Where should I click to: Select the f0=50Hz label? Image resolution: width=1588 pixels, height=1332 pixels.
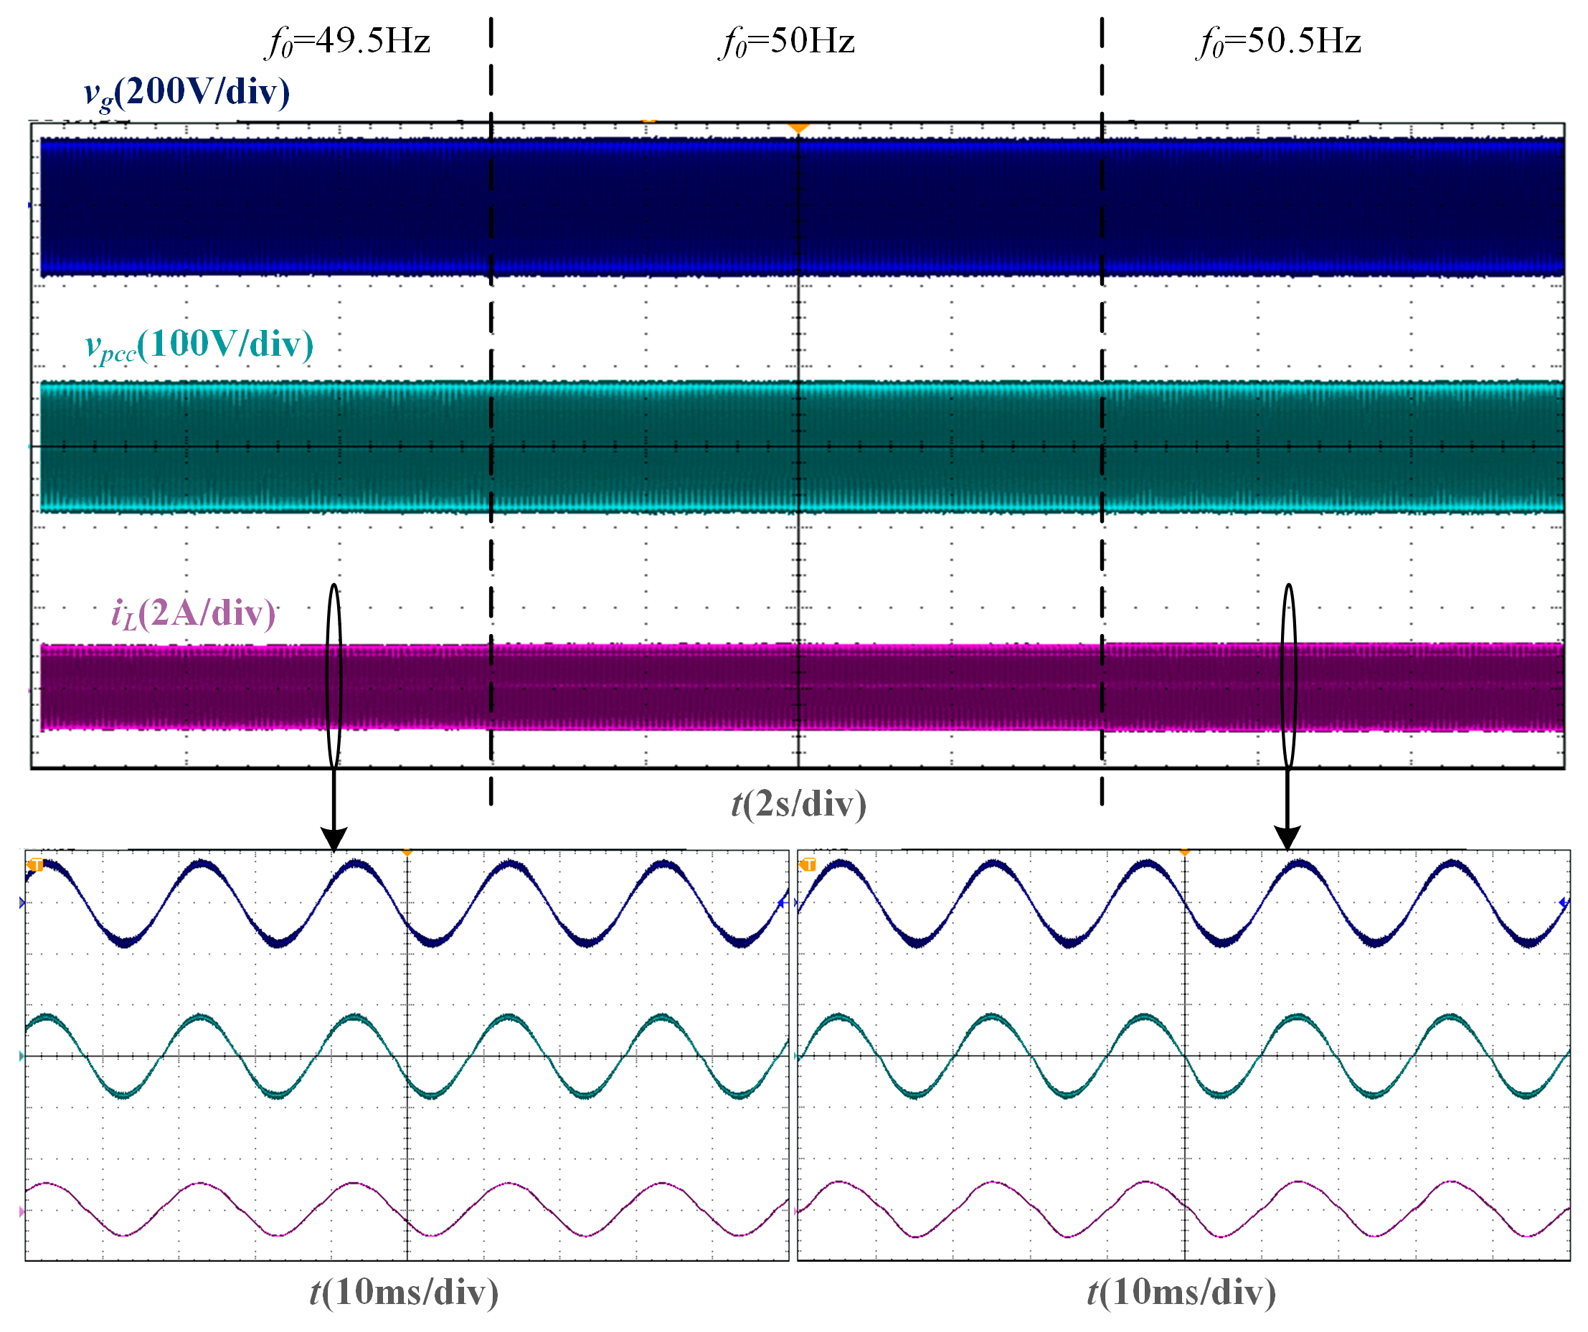pyautogui.click(x=786, y=42)
